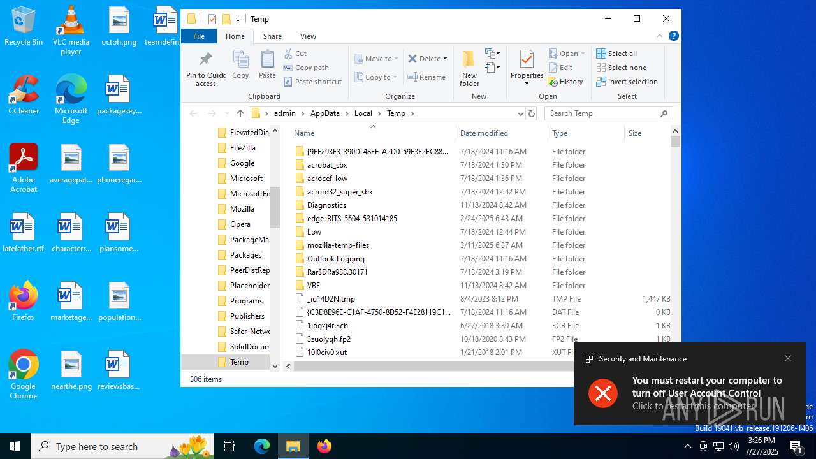This screenshot has width=816, height=459.
Task: Select Adobe Acrobat desktop icon
Action: pyautogui.click(x=24, y=168)
